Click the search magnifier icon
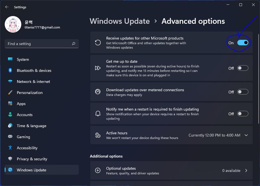This screenshot has height=186, width=260. coord(74,44)
